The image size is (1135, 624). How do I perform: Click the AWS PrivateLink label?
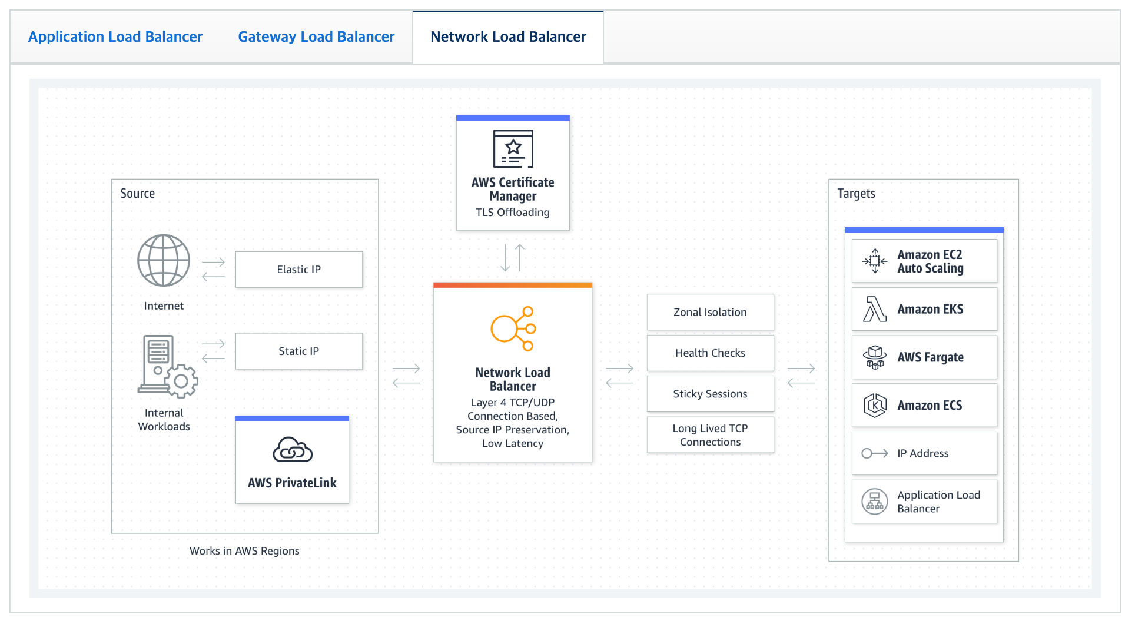[x=292, y=483]
